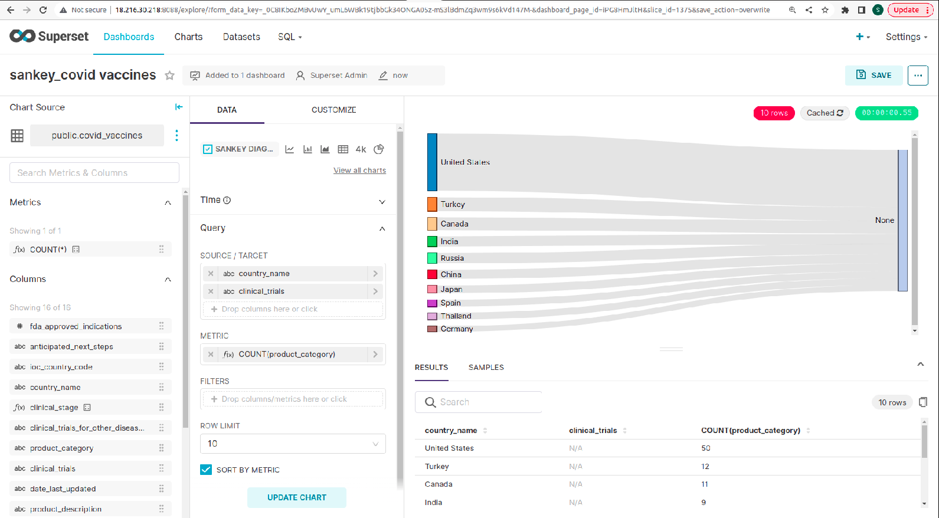The image size is (939, 518).
Task: Expand the country_name column options arrow
Action: [375, 274]
